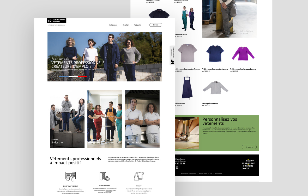Click the Concepteur / Fabricant browser icon
Image resolution: width=308 pixels, height=196 pixels.
[70, 177]
